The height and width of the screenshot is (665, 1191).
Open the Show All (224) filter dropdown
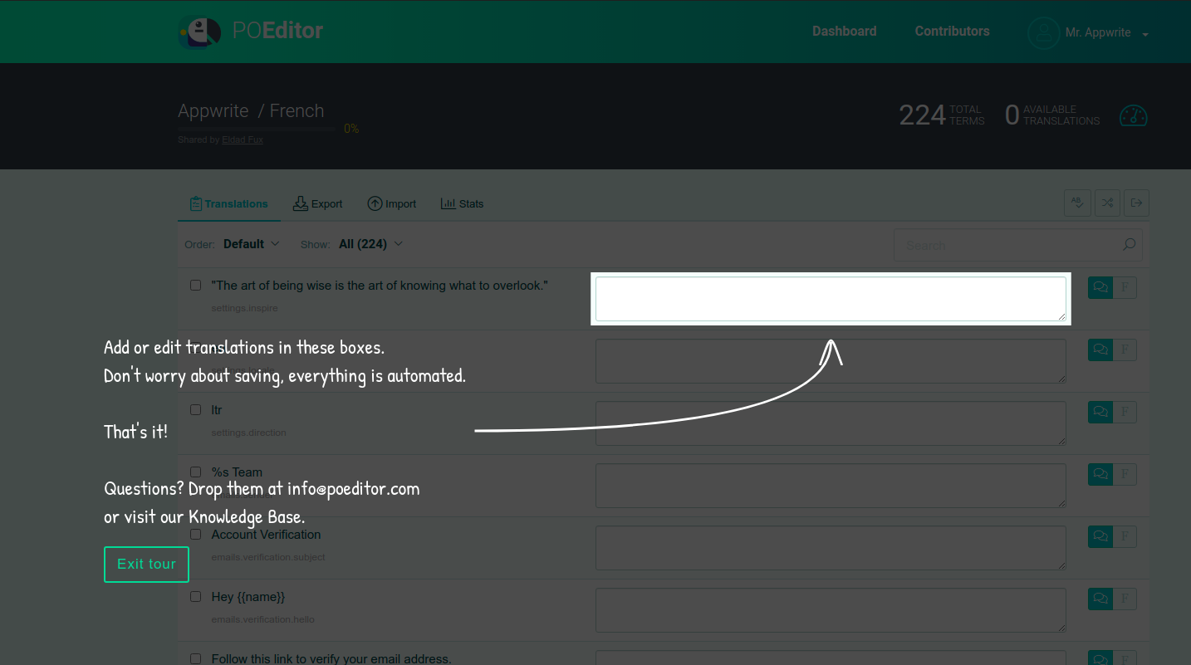click(x=370, y=244)
